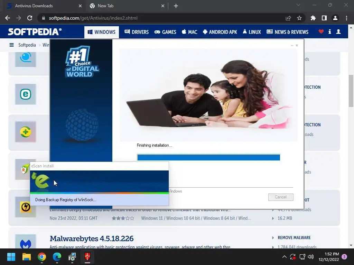354x265 pixels.
Task: Select the WINDOWS category tab
Action: (x=101, y=32)
